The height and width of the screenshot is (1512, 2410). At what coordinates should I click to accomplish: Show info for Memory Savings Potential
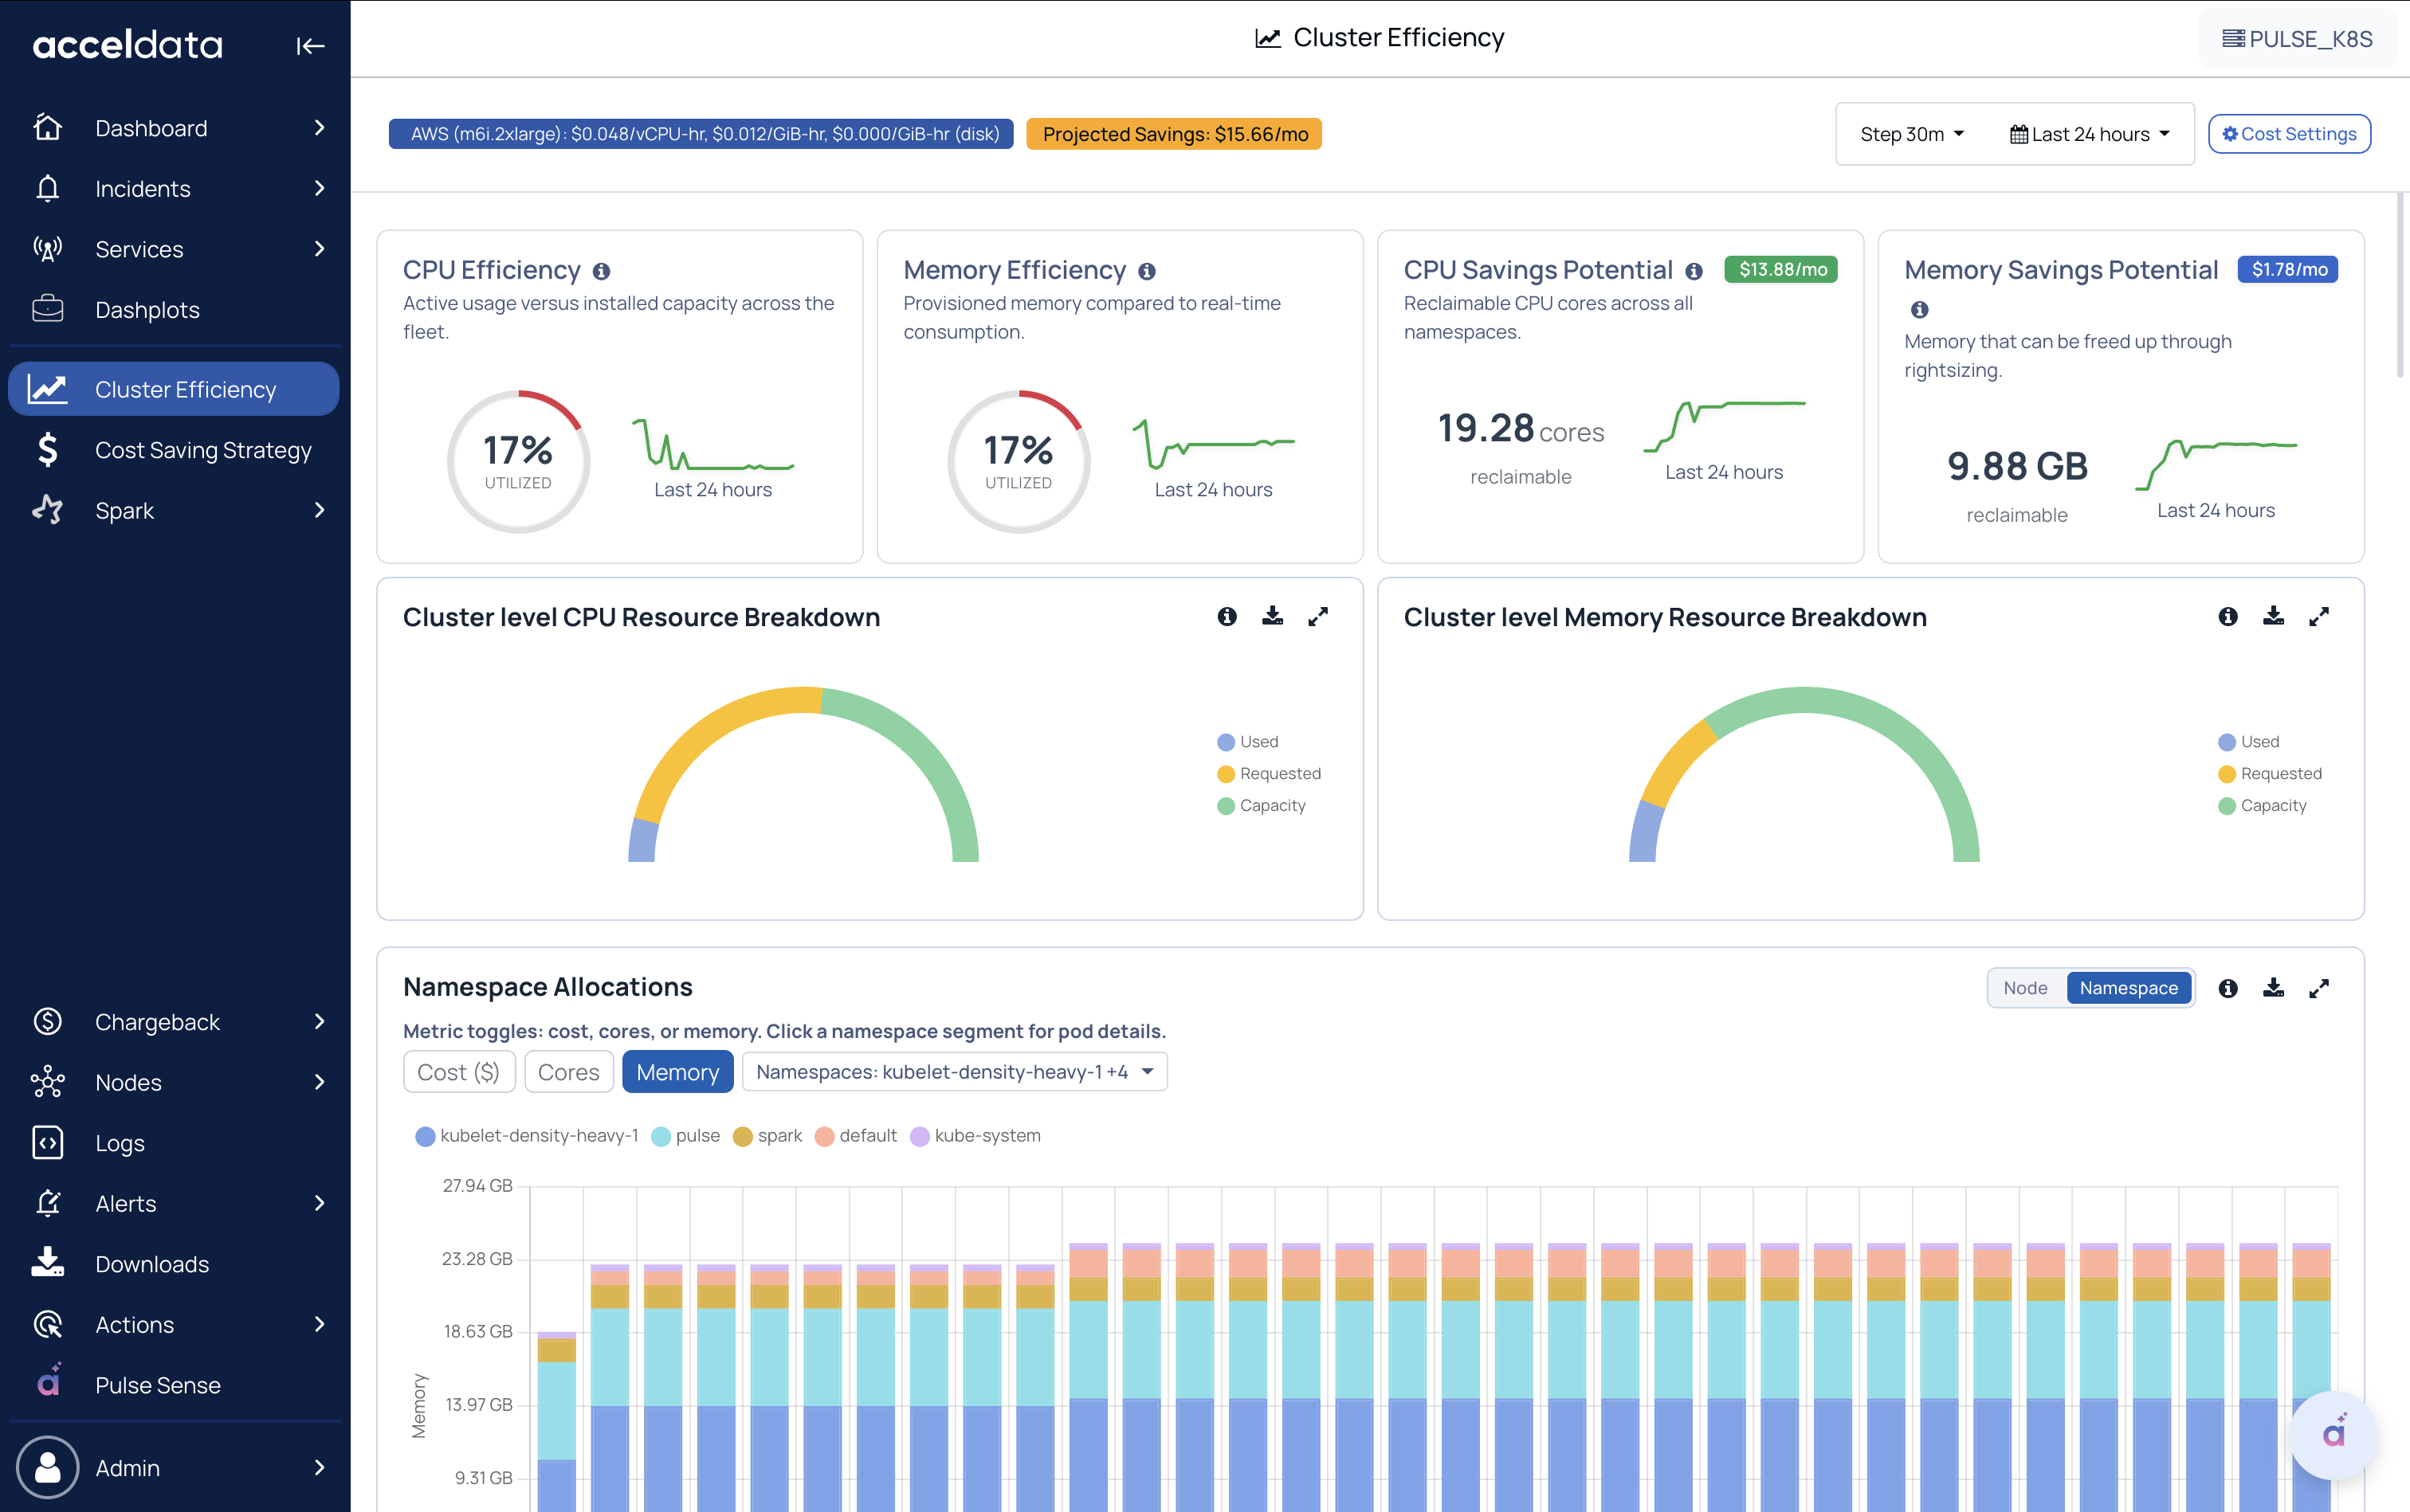pos(1919,309)
